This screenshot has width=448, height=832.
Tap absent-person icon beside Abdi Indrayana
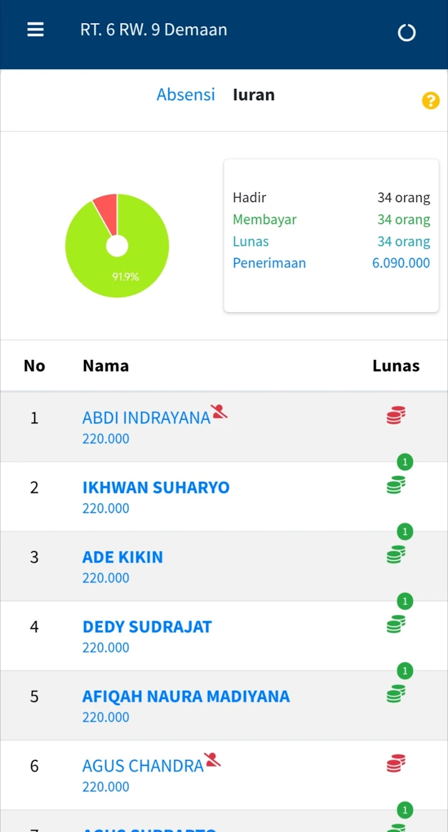click(x=219, y=411)
